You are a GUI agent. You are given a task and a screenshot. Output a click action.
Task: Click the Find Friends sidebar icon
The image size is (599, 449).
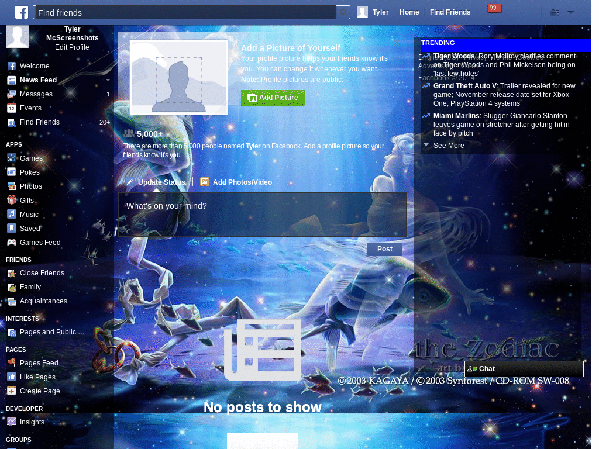(x=12, y=123)
